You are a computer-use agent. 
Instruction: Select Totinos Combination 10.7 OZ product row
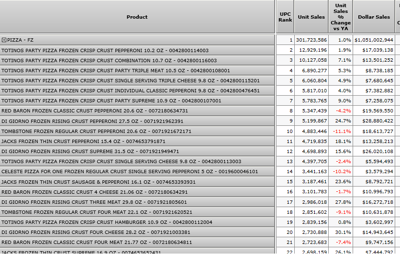[x=109, y=60]
